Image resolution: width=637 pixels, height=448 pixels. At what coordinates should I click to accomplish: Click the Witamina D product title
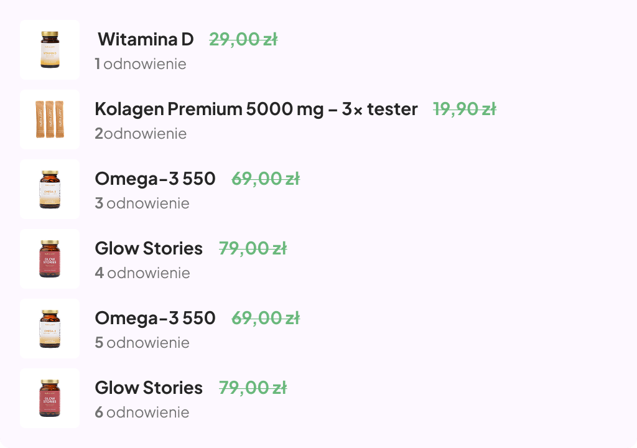[x=146, y=39]
